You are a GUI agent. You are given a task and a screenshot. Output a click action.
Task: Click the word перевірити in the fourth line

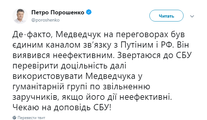coord(35,66)
